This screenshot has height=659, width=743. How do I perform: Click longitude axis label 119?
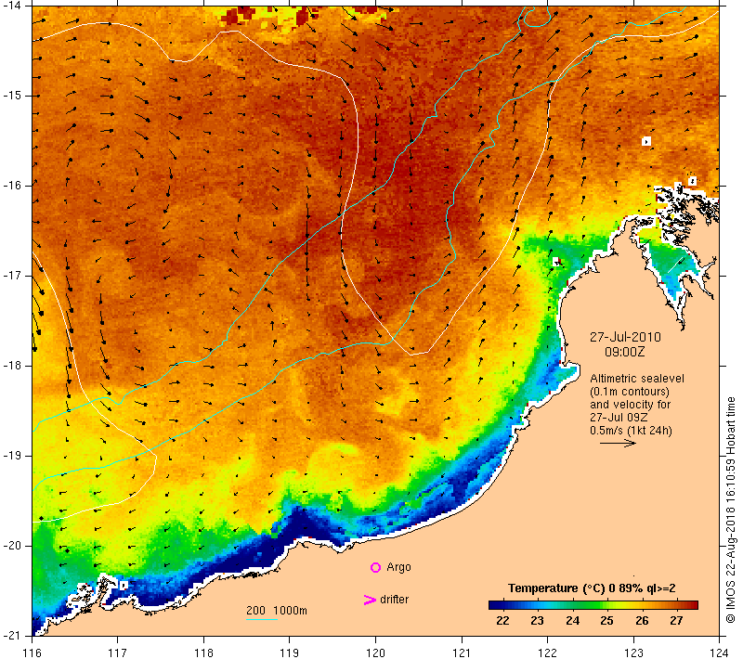pos(290,653)
